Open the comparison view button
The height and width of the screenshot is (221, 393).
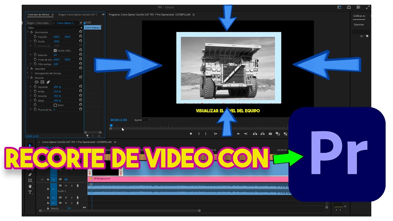(x=278, y=134)
